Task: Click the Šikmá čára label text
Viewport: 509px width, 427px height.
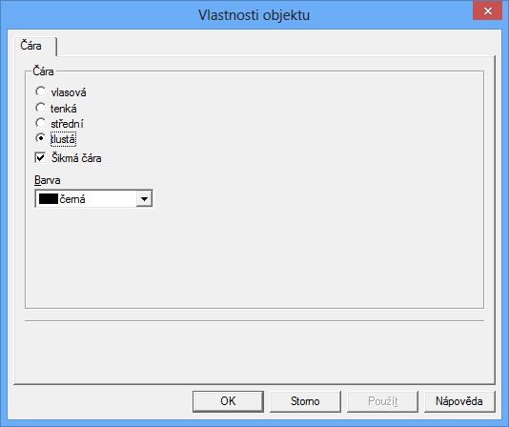Action: click(76, 158)
